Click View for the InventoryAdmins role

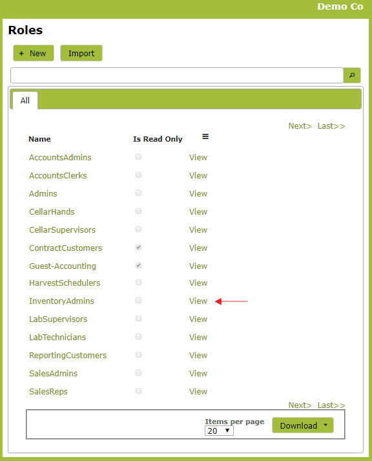[x=198, y=301]
